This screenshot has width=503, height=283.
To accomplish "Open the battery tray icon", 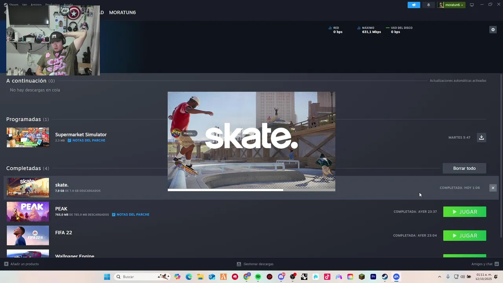I will click(469, 277).
